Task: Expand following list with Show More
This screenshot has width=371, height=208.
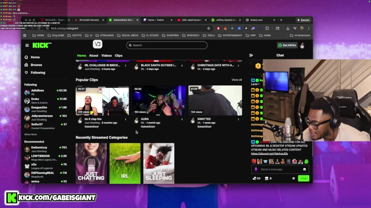Action: (x=30, y=134)
